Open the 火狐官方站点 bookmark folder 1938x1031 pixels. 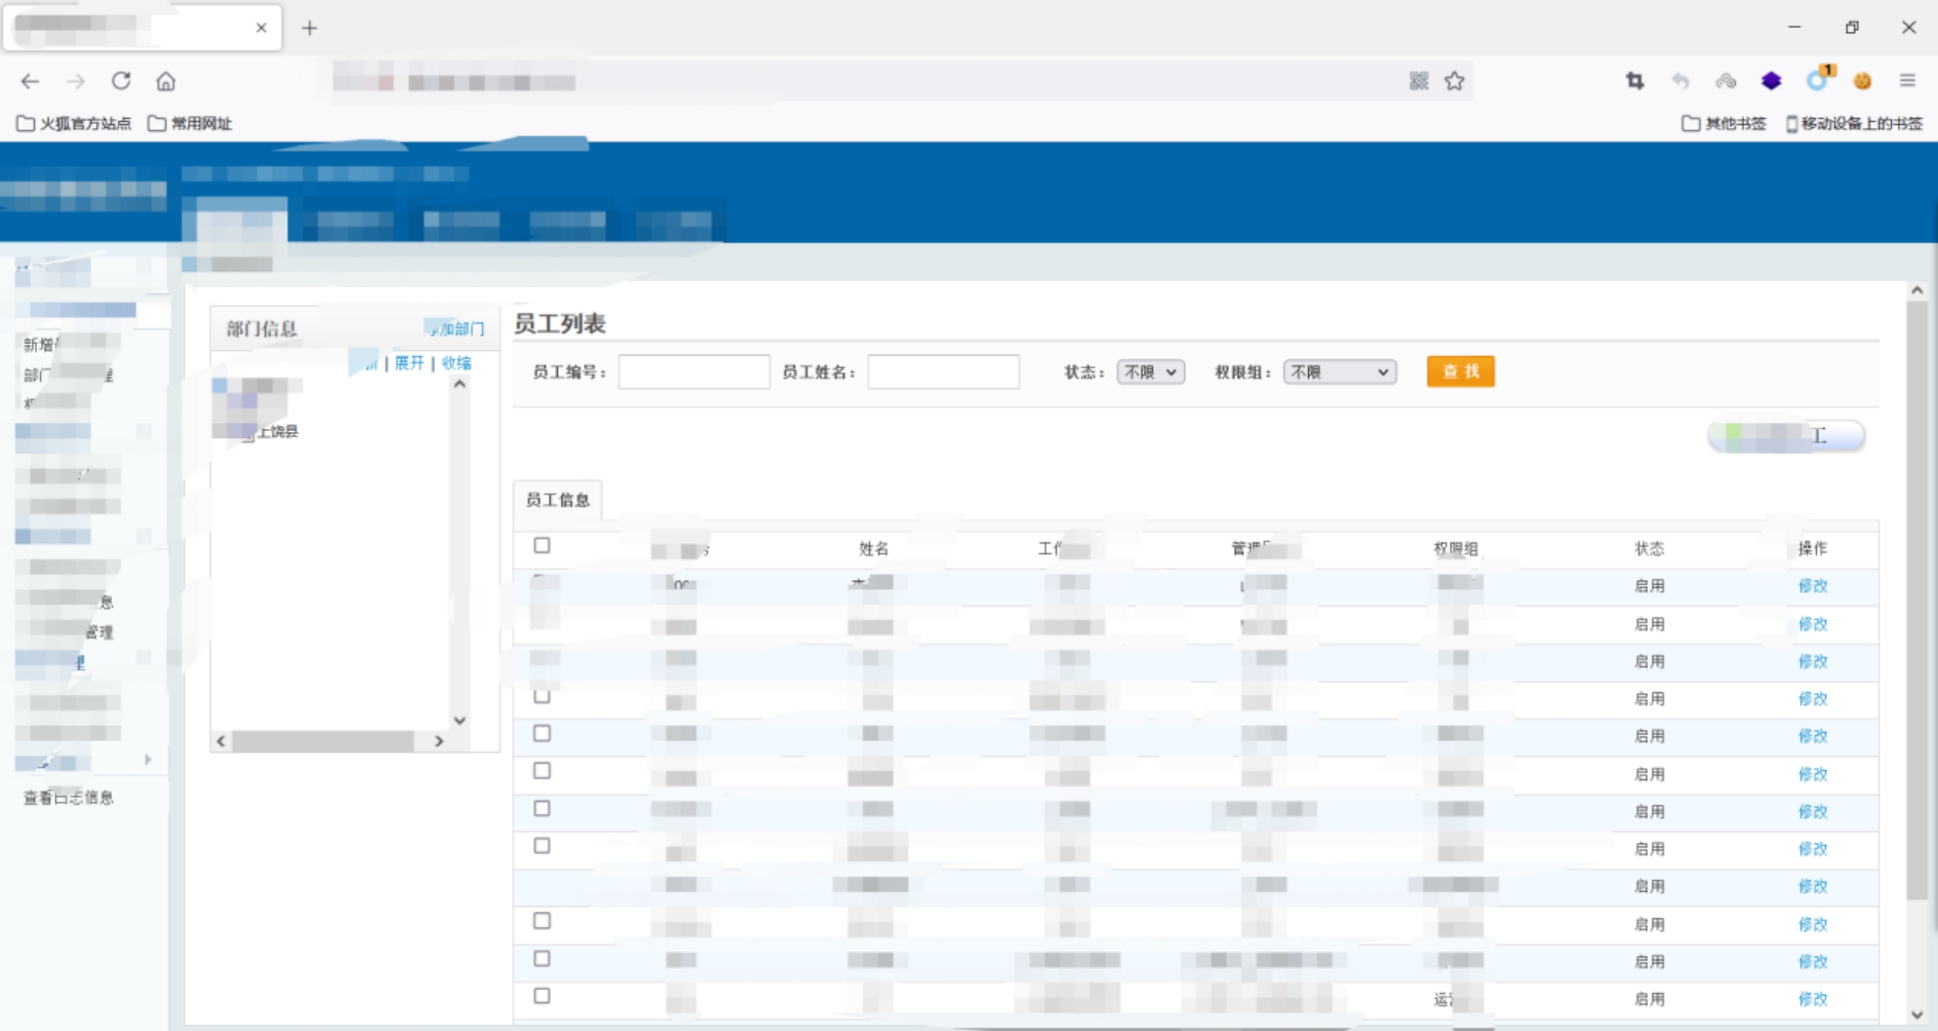74,123
